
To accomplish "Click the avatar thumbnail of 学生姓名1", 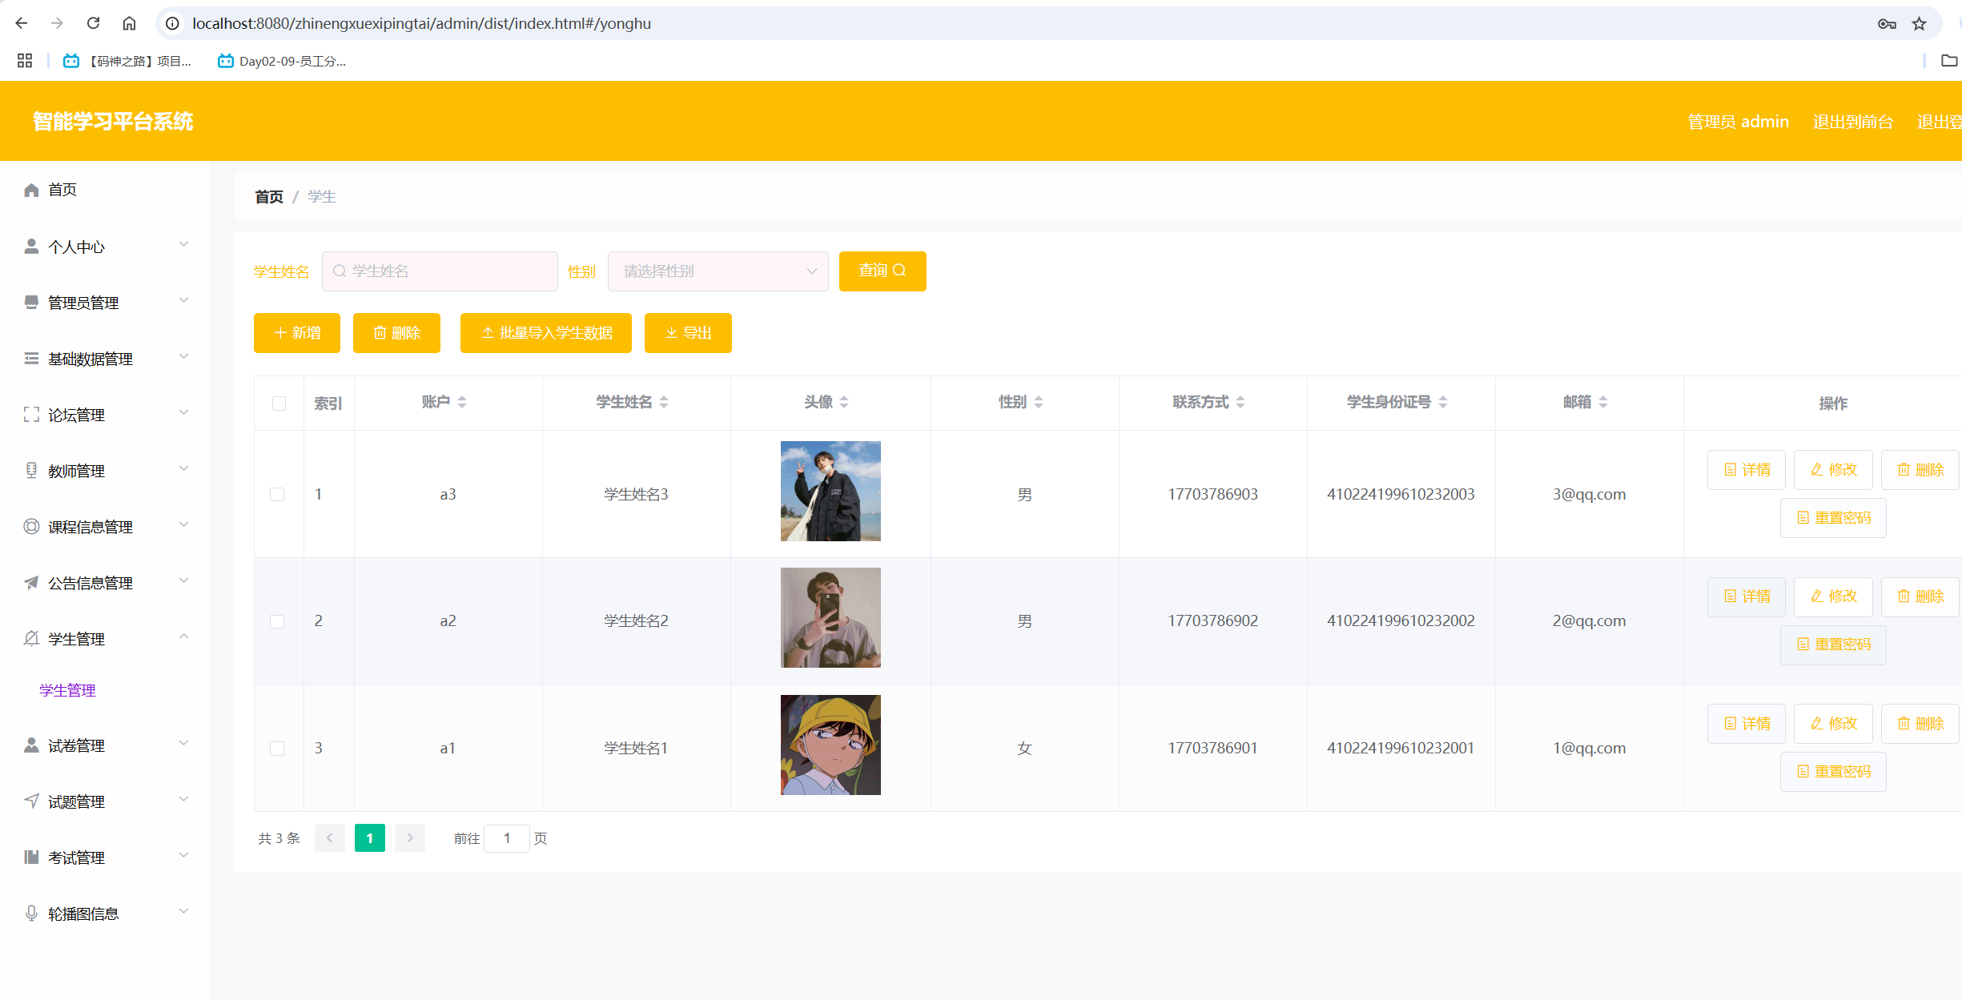I will tap(830, 745).
